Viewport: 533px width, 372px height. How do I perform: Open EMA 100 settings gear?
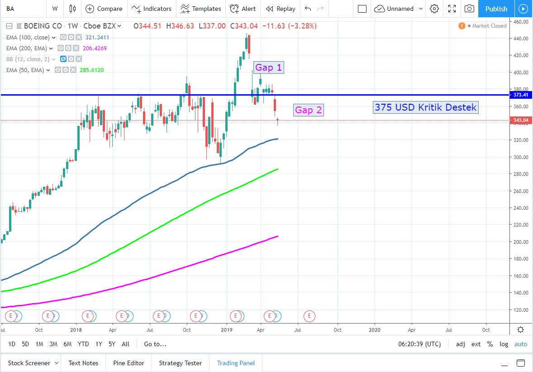[71, 38]
